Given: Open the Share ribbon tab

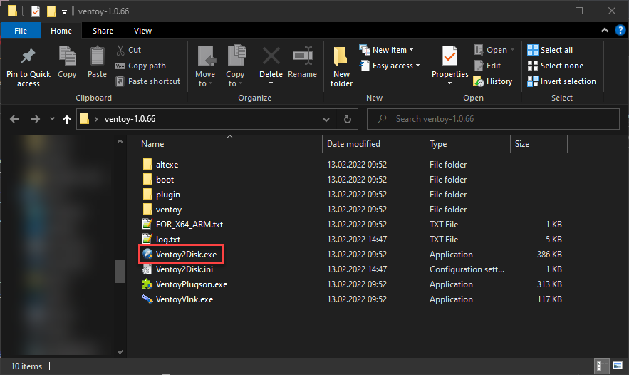Looking at the screenshot, I should (103, 31).
